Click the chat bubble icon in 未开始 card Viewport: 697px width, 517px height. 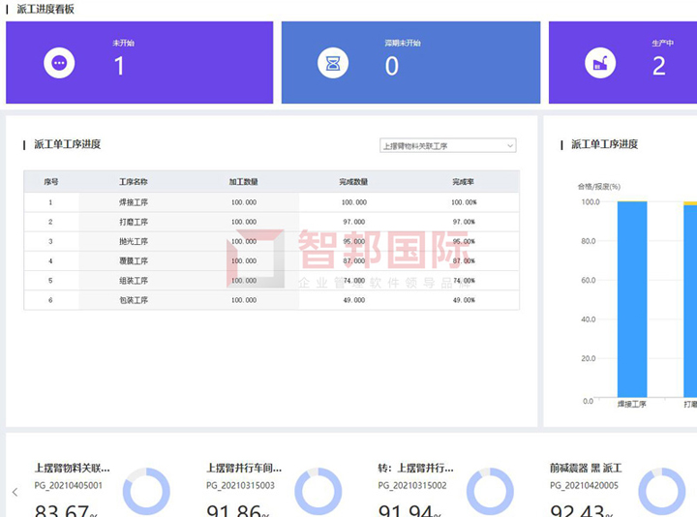[x=59, y=63]
